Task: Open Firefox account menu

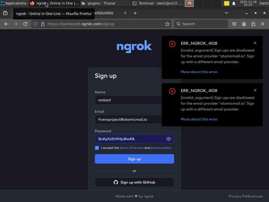Action: 244,24
